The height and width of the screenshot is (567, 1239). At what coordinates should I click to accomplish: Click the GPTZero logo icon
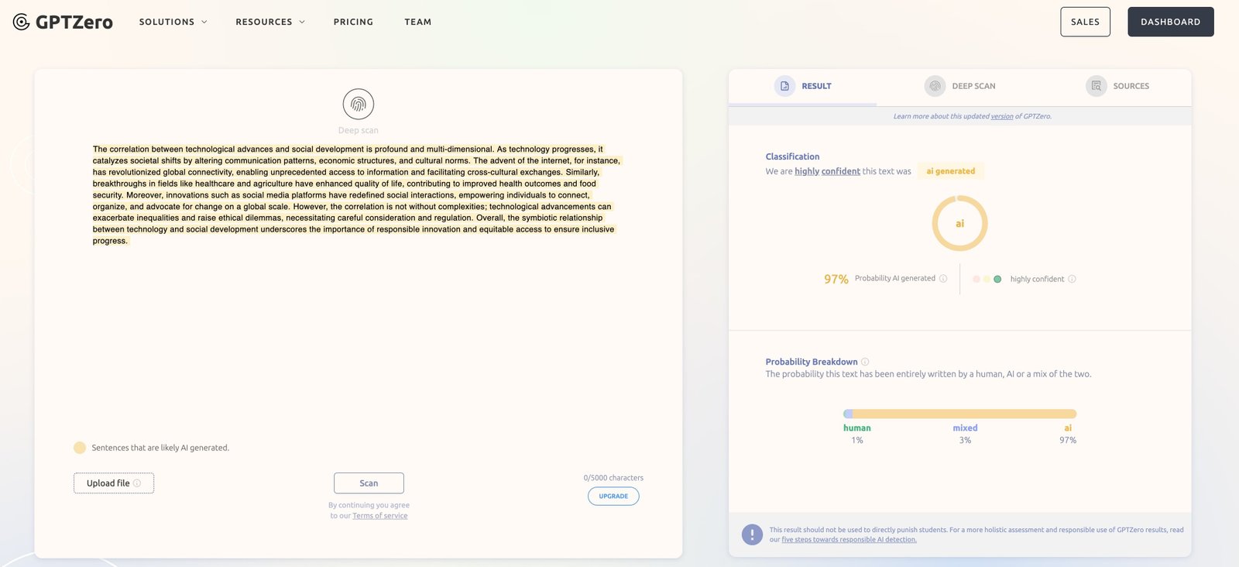pos(22,22)
